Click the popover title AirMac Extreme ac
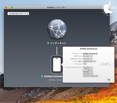 89,49
